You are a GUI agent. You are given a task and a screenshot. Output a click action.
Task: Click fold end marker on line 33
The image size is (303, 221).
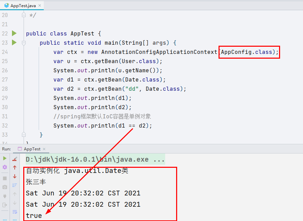[24, 134]
